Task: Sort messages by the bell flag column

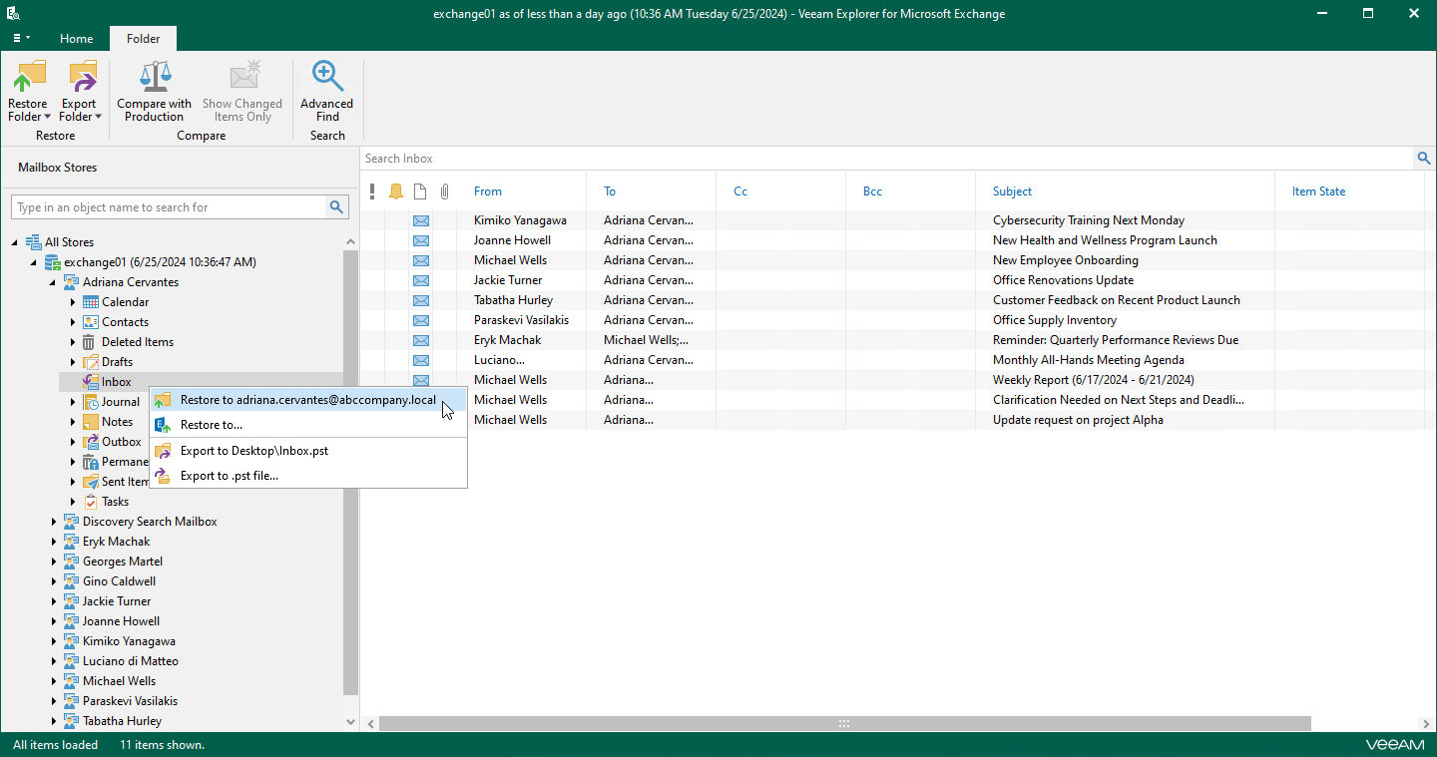Action: point(395,191)
